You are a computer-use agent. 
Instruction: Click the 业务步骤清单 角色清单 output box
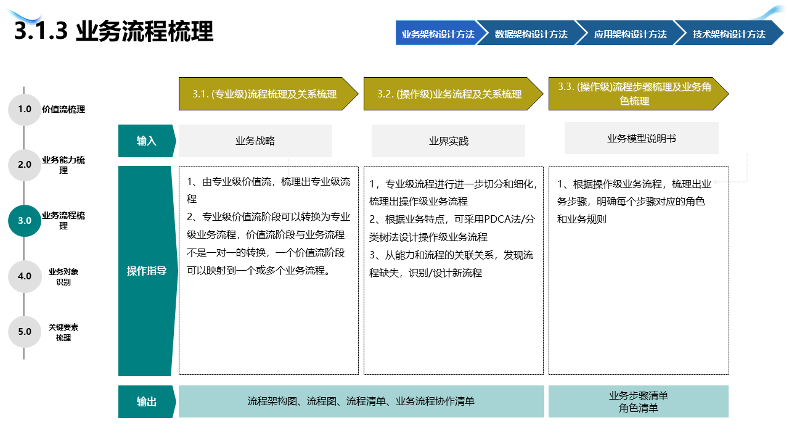pyautogui.click(x=639, y=401)
